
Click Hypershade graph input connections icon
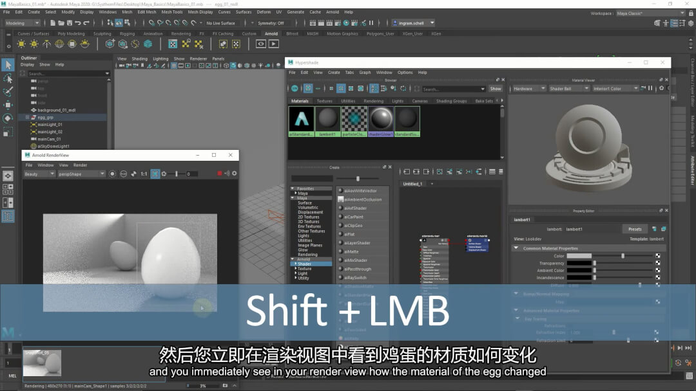click(x=407, y=172)
